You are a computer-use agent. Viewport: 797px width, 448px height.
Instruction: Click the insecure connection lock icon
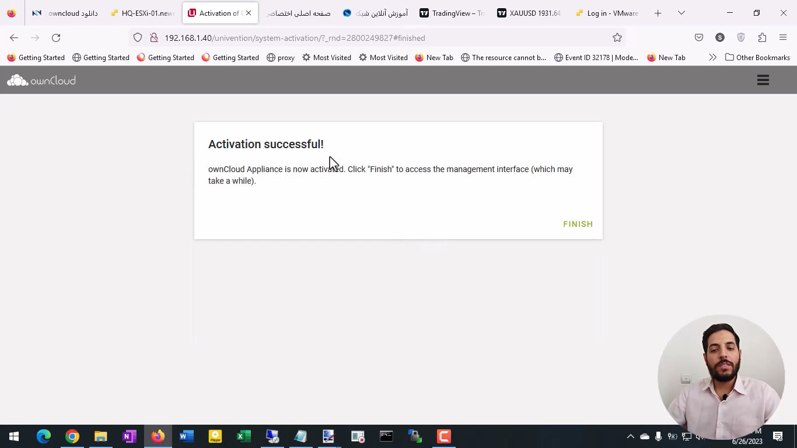(x=154, y=38)
